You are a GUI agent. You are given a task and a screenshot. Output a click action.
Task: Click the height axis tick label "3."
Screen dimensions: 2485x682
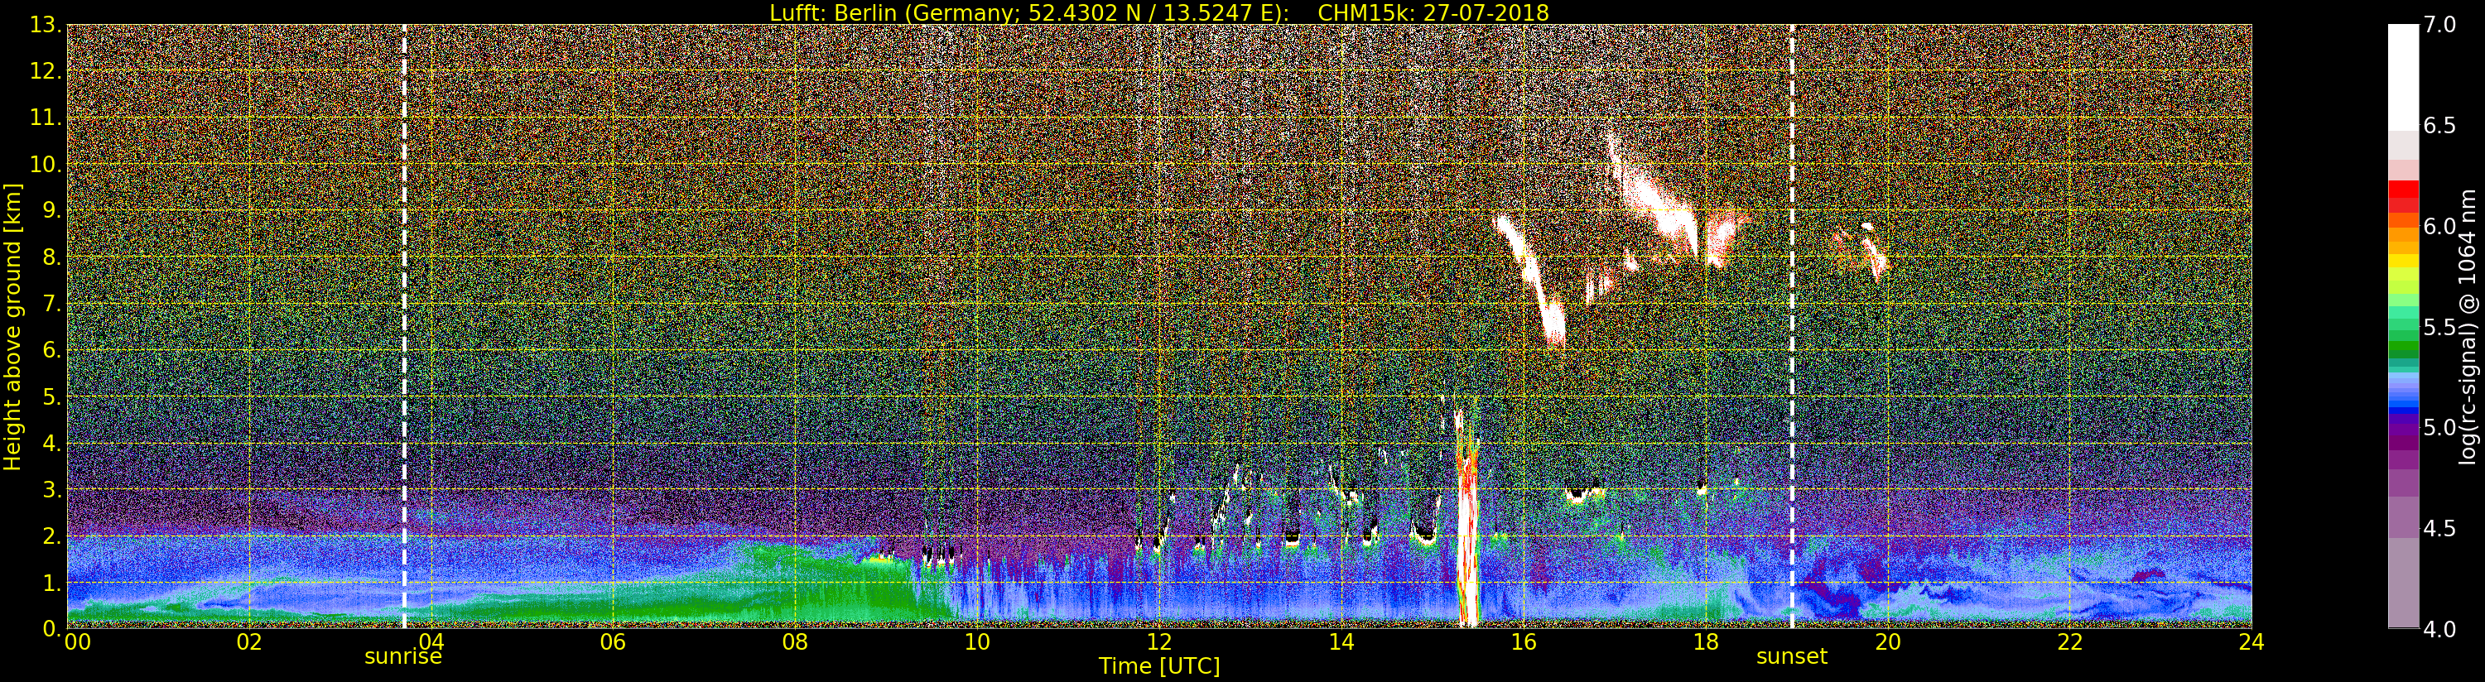tap(52, 489)
